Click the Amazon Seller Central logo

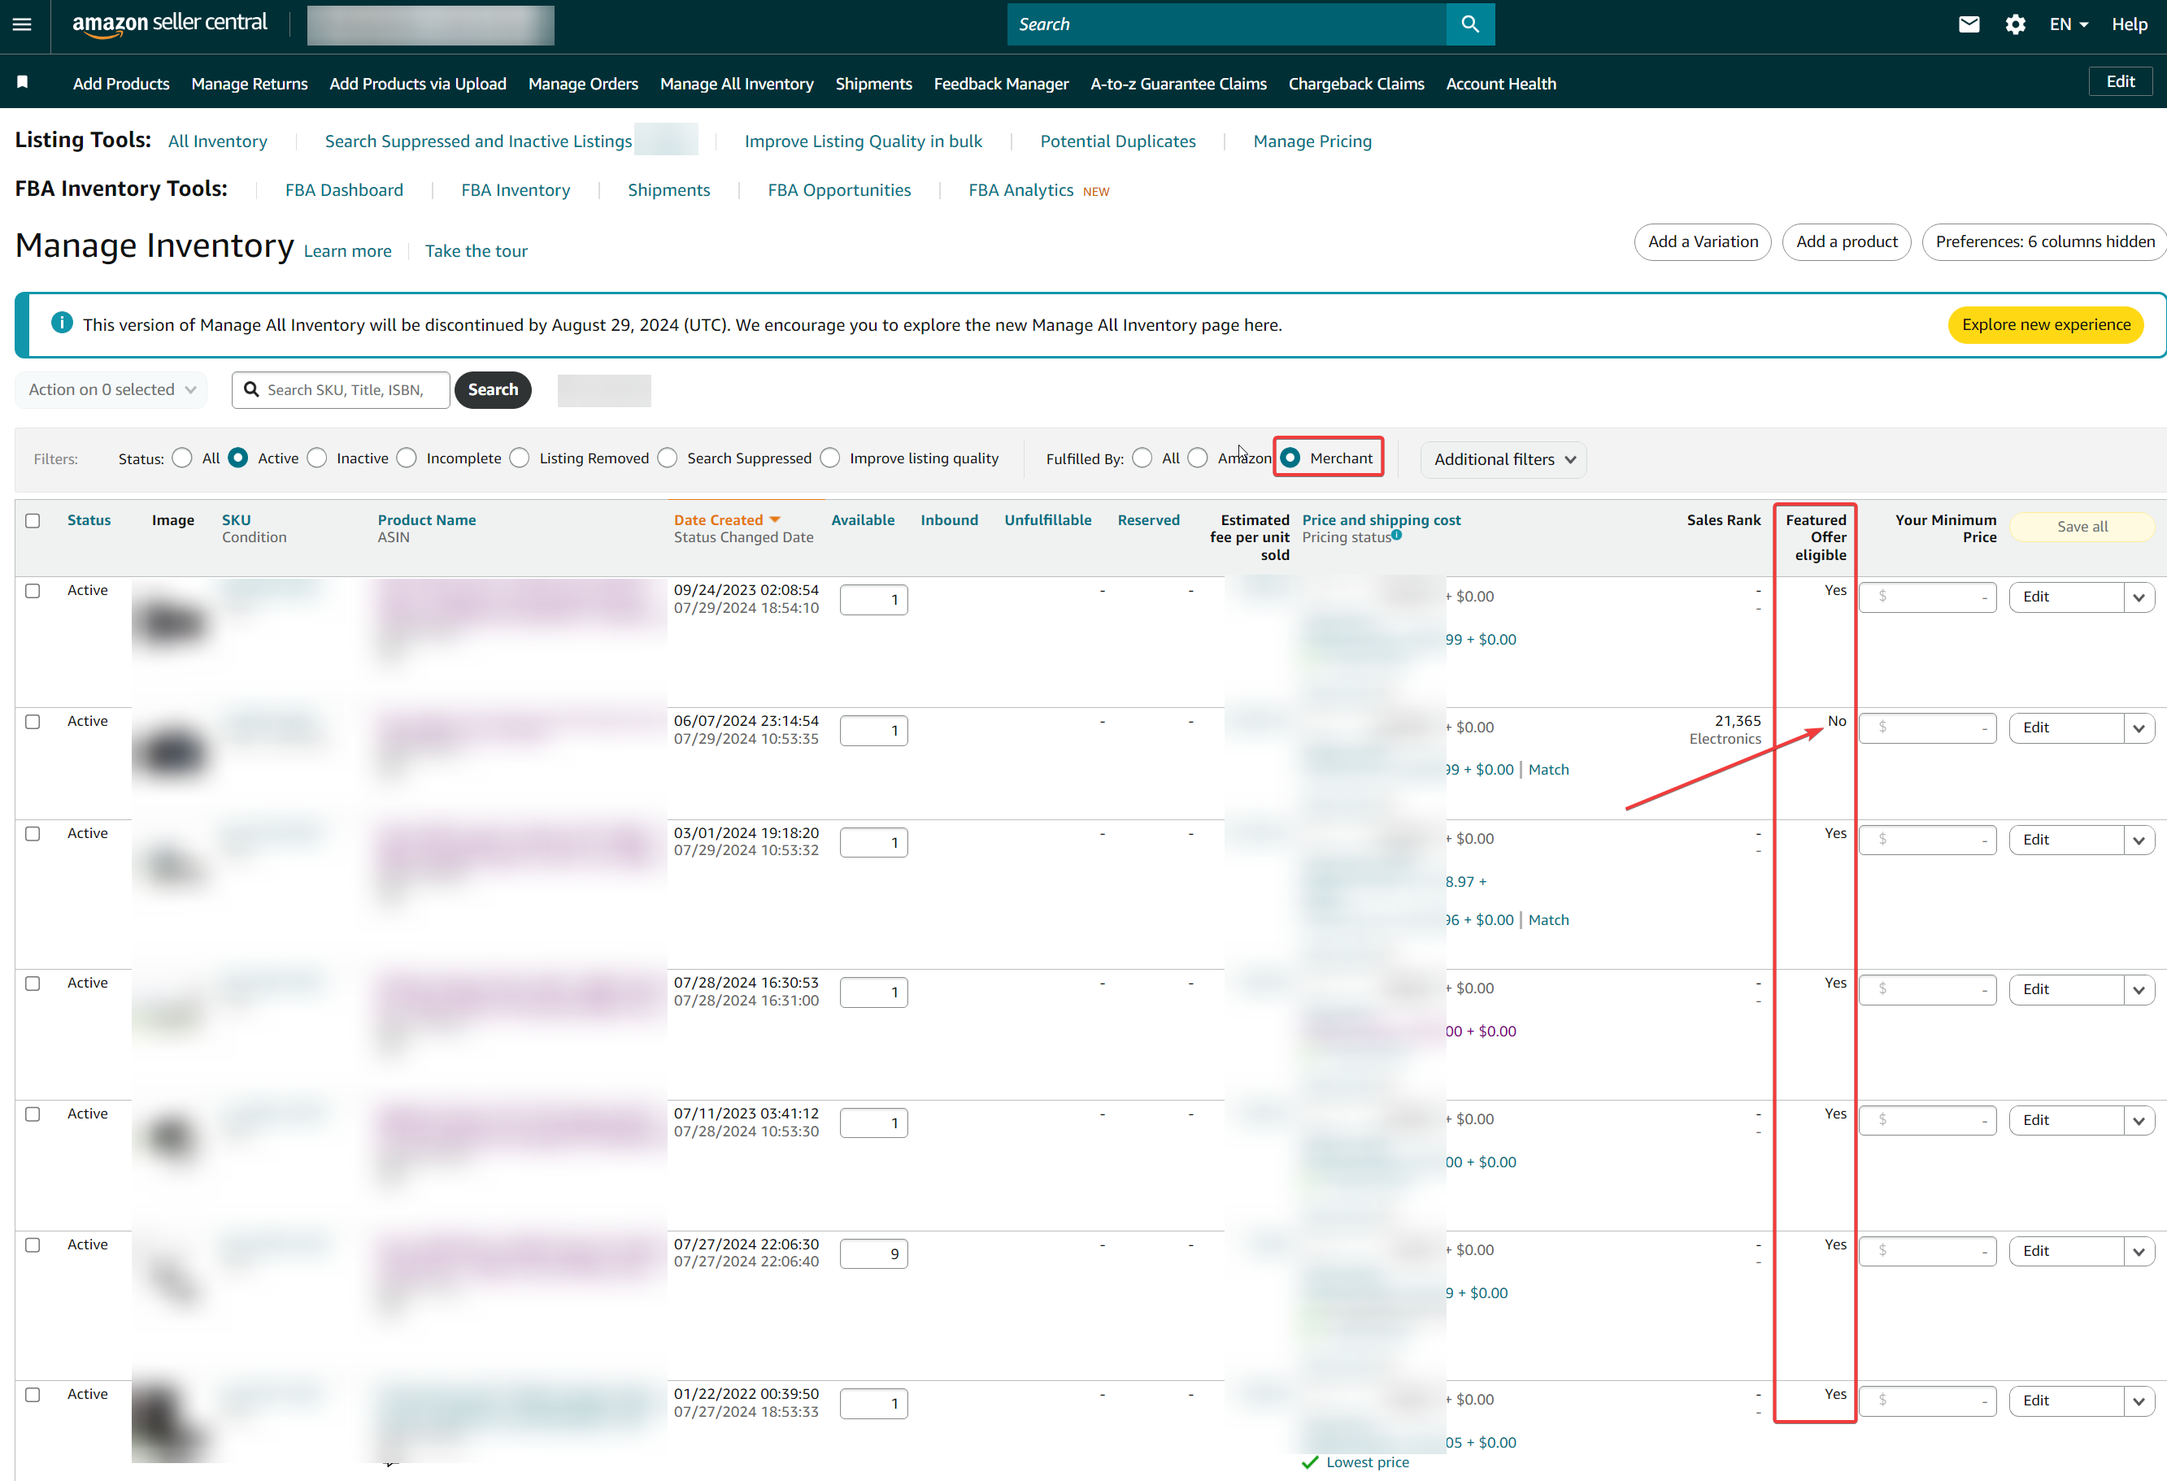170,24
